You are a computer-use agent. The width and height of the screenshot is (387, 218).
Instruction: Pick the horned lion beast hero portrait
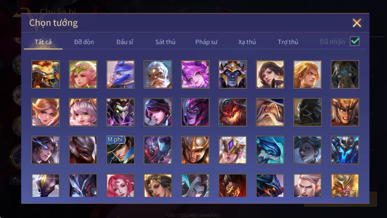click(46, 74)
